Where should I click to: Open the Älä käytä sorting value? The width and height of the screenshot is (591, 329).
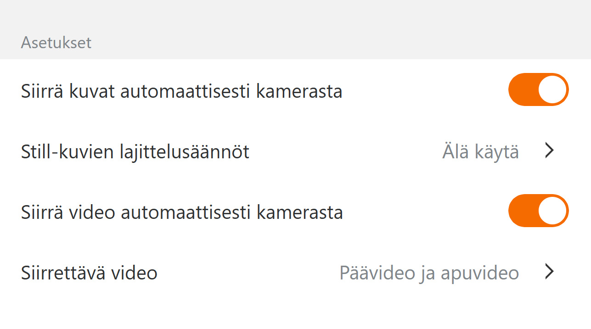point(480,151)
